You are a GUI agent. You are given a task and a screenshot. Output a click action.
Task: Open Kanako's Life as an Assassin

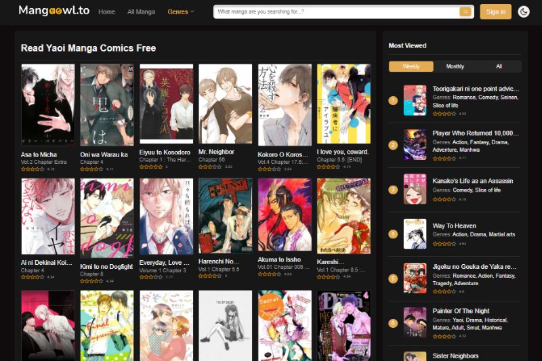[472, 181]
